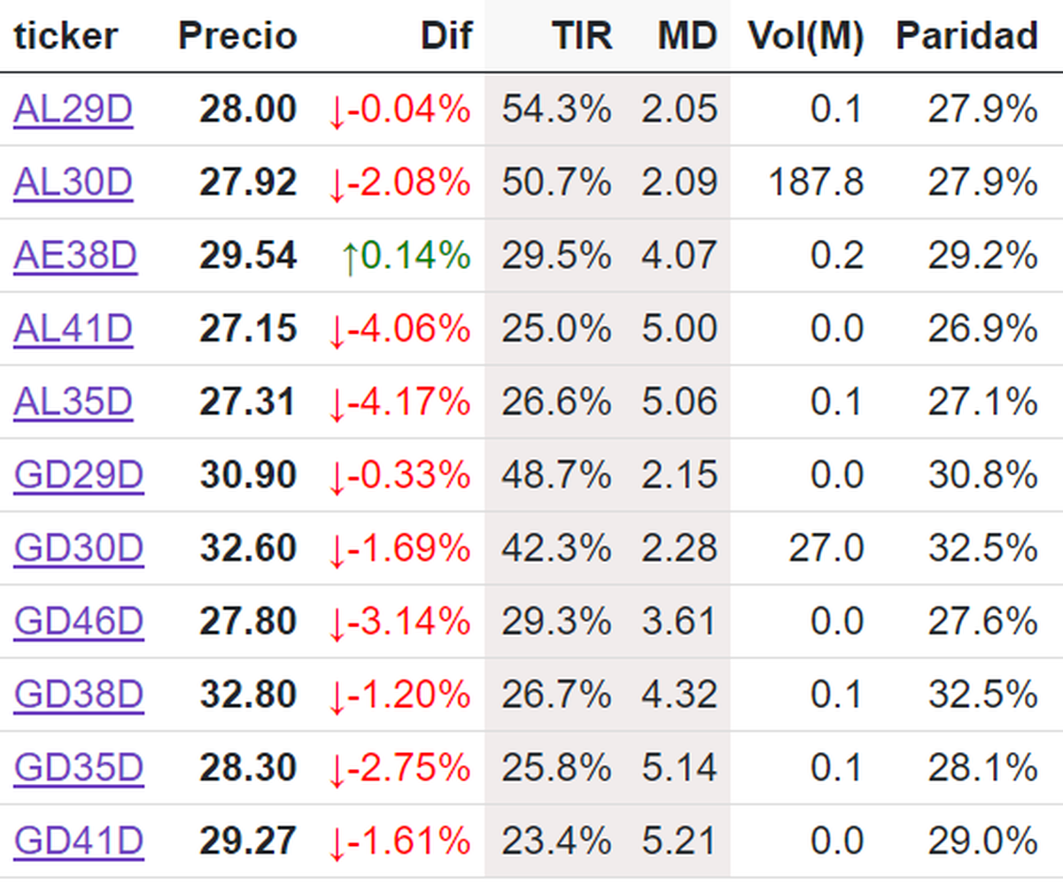
Task: Sort by the Precio column header
Action: [x=237, y=36]
